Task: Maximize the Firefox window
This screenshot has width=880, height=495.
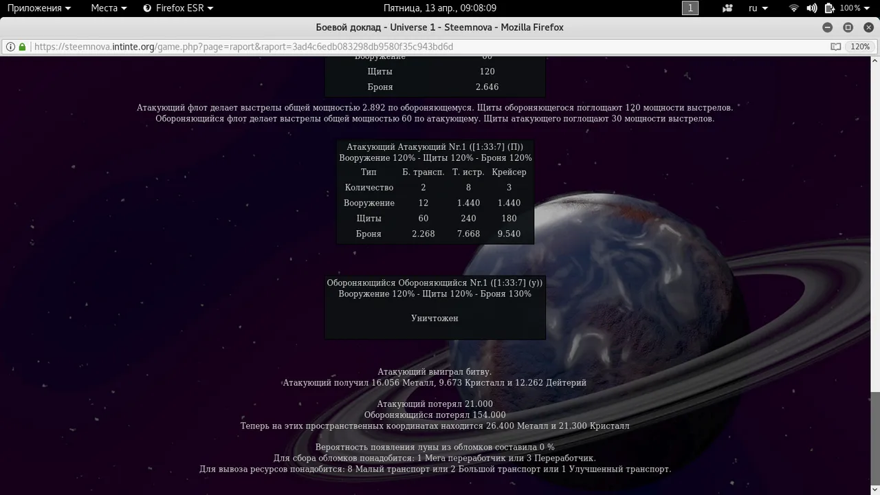Action: 848,27
